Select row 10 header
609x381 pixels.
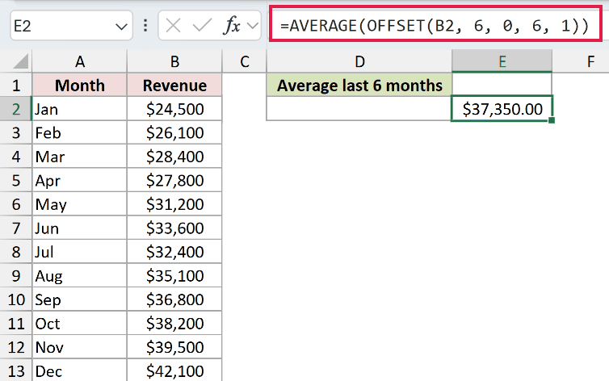pyautogui.click(x=16, y=299)
